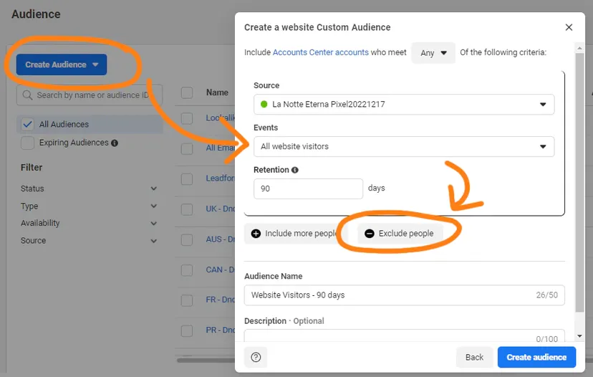Click the Retention days input field
593x377 pixels.
(308, 188)
